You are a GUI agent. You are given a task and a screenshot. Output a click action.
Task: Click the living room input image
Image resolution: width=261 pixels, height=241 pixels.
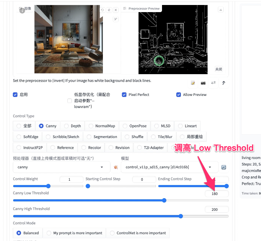pyautogui.click(x=69, y=39)
